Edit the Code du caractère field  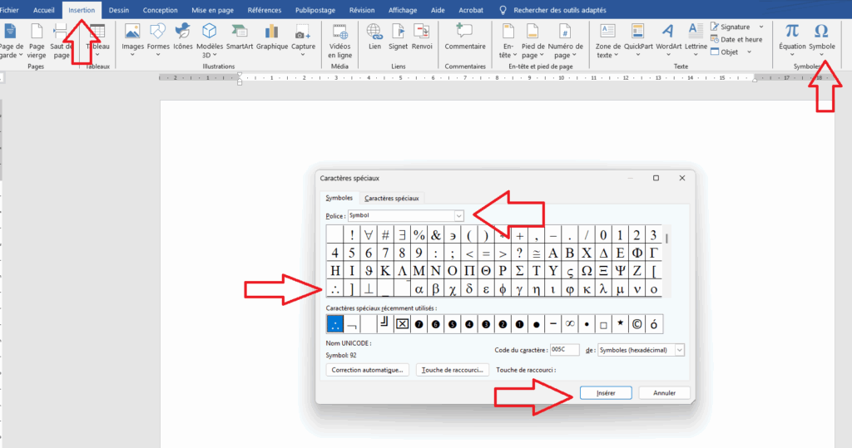pyautogui.click(x=565, y=350)
